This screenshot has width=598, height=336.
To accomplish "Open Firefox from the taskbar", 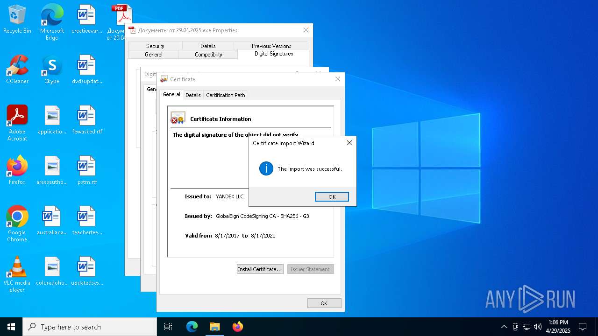I will tap(238, 327).
